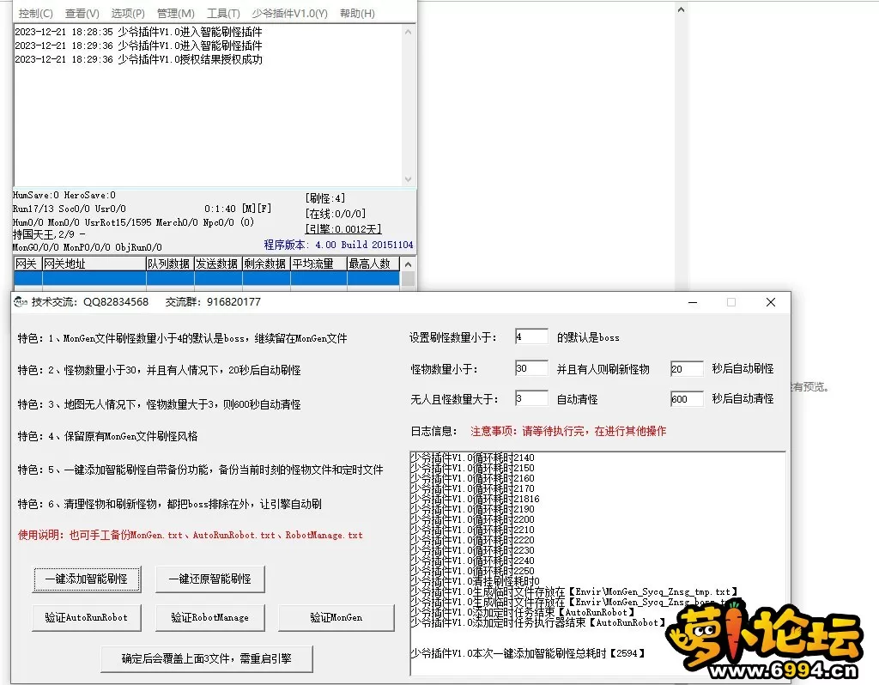Click the 验证AutoRunRobot button

pyautogui.click(x=87, y=617)
